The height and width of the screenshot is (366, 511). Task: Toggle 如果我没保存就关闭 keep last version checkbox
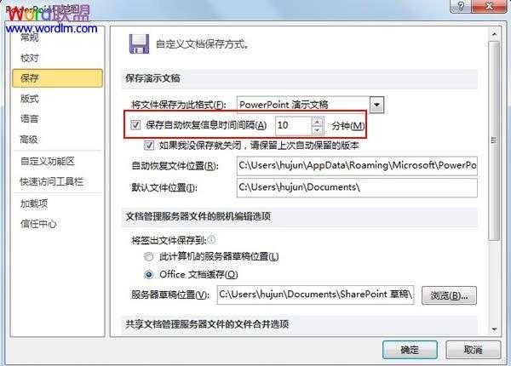coord(149,146)
